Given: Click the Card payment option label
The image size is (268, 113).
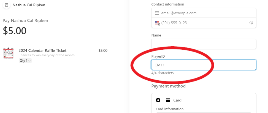Looking at the screenshot, I should [x=177, y=100].
